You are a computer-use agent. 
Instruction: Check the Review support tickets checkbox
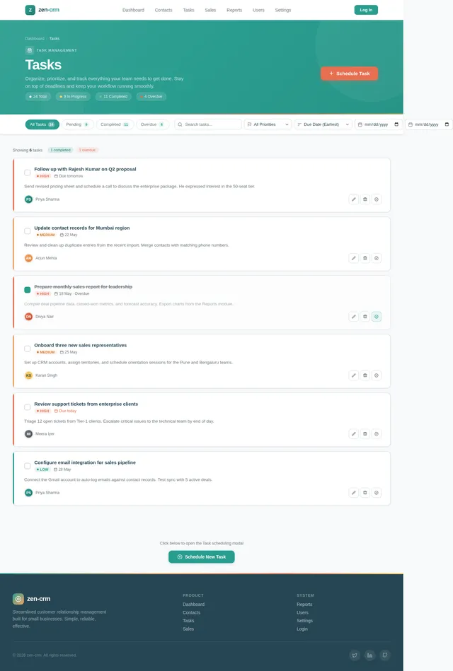pyautogui.click(x=28, y=407)
